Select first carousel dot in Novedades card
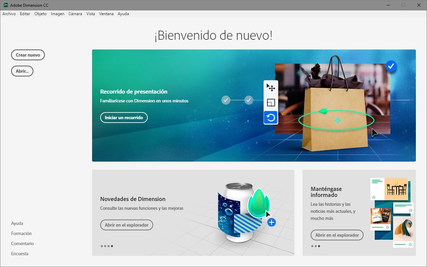Viewport: 427px width, 267px height. coord(102,246)
